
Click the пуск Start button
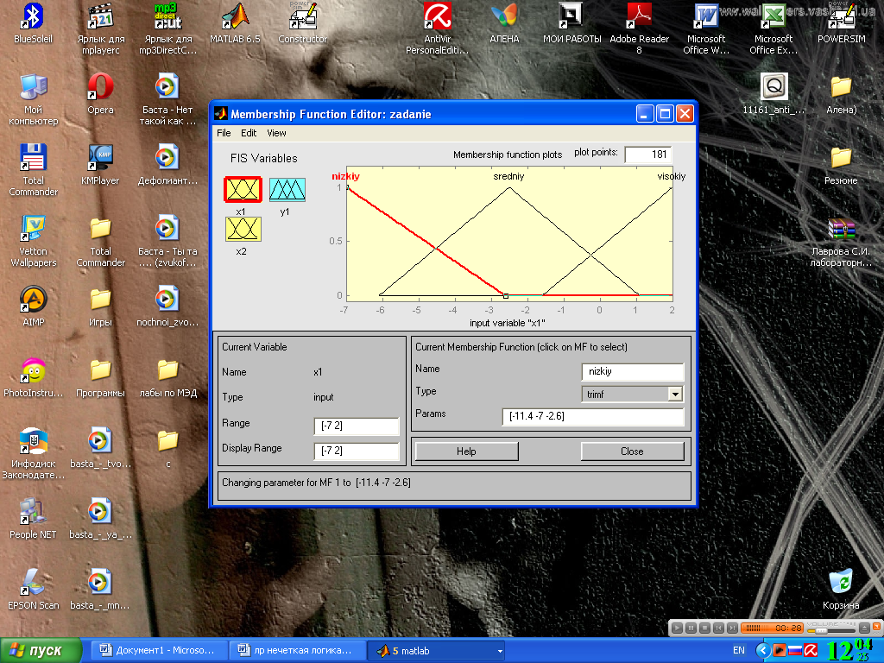tap(41, 651)
